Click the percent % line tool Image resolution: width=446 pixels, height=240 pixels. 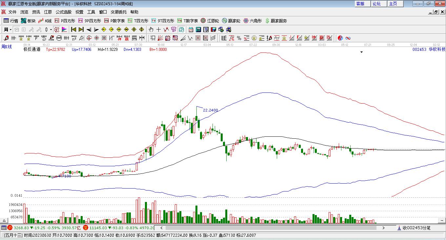[239, 38]
